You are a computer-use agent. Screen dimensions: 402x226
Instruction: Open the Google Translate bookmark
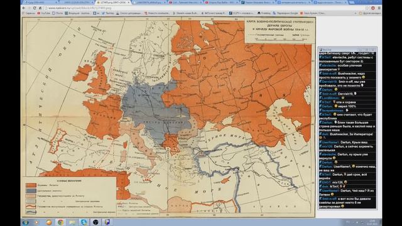[285, 13]
